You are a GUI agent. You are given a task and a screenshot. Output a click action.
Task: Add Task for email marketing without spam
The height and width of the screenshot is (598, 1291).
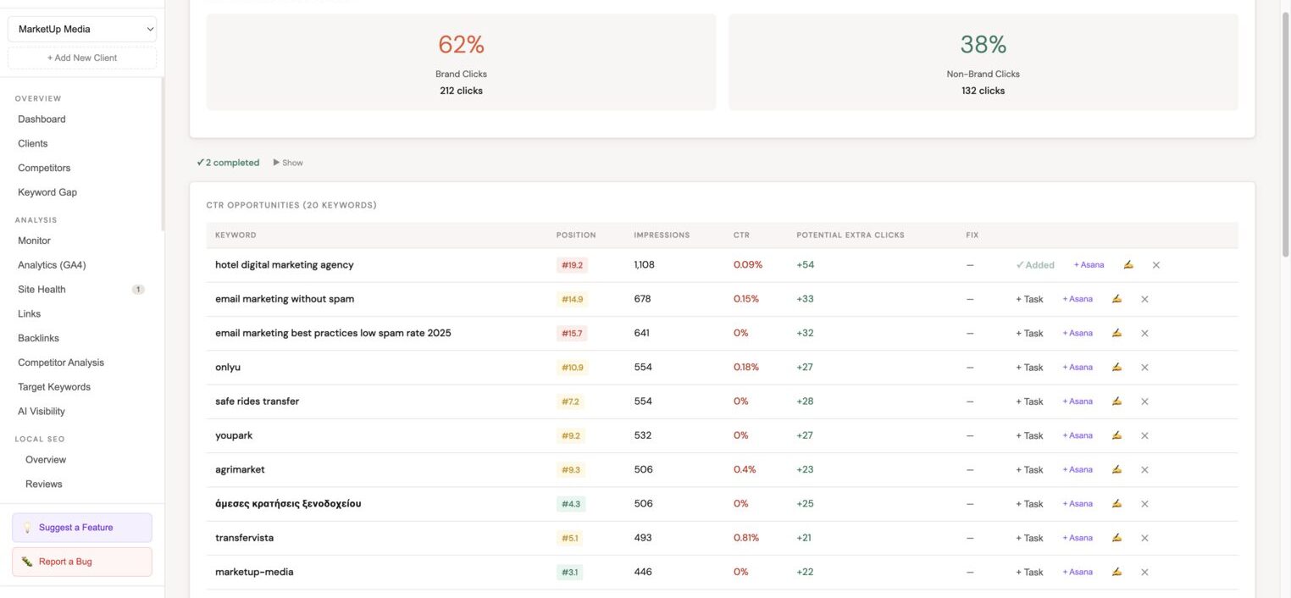(1029, 299)
